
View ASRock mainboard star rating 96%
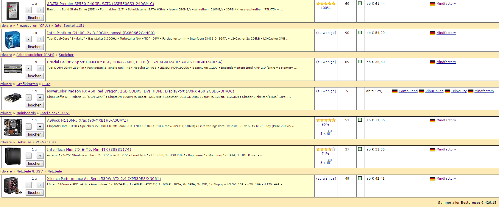(326, 120)
